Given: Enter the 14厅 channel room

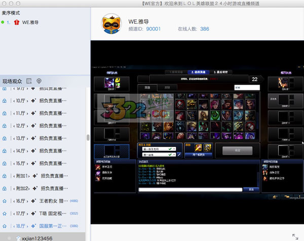Looking at the screenshot, I should (43, 151).
